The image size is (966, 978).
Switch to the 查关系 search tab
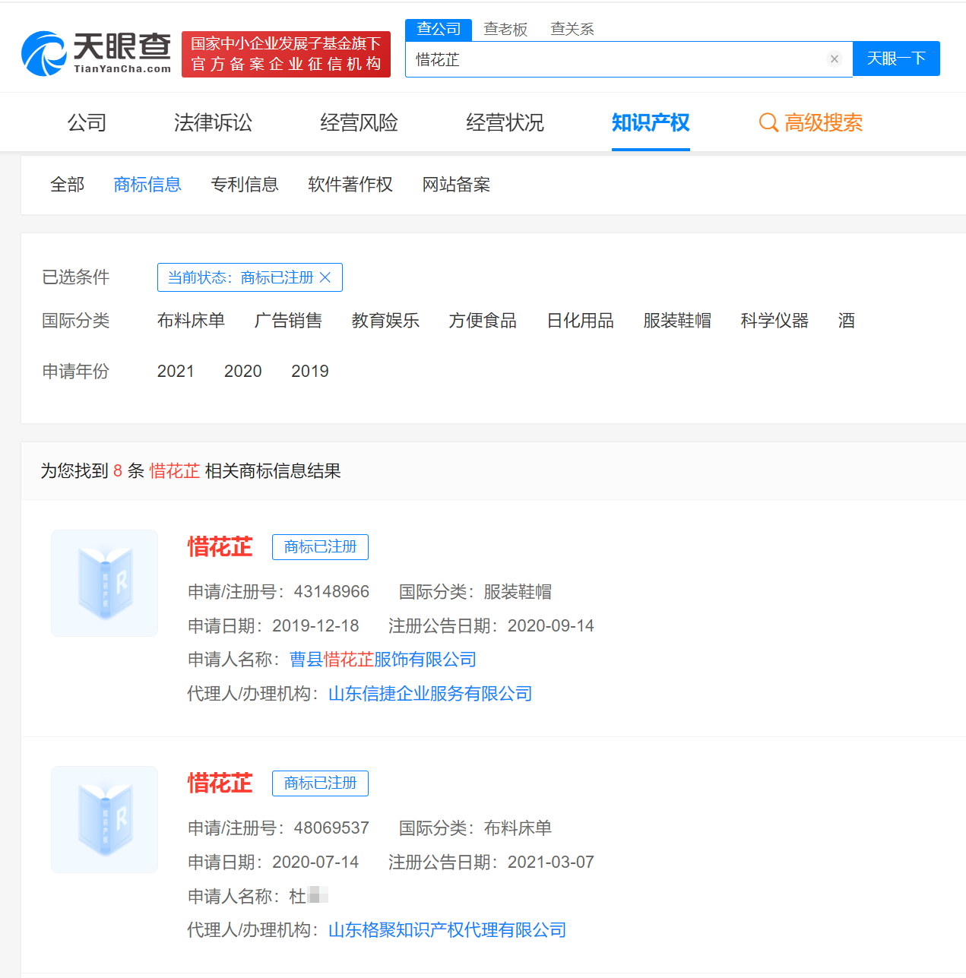point(572,29)
